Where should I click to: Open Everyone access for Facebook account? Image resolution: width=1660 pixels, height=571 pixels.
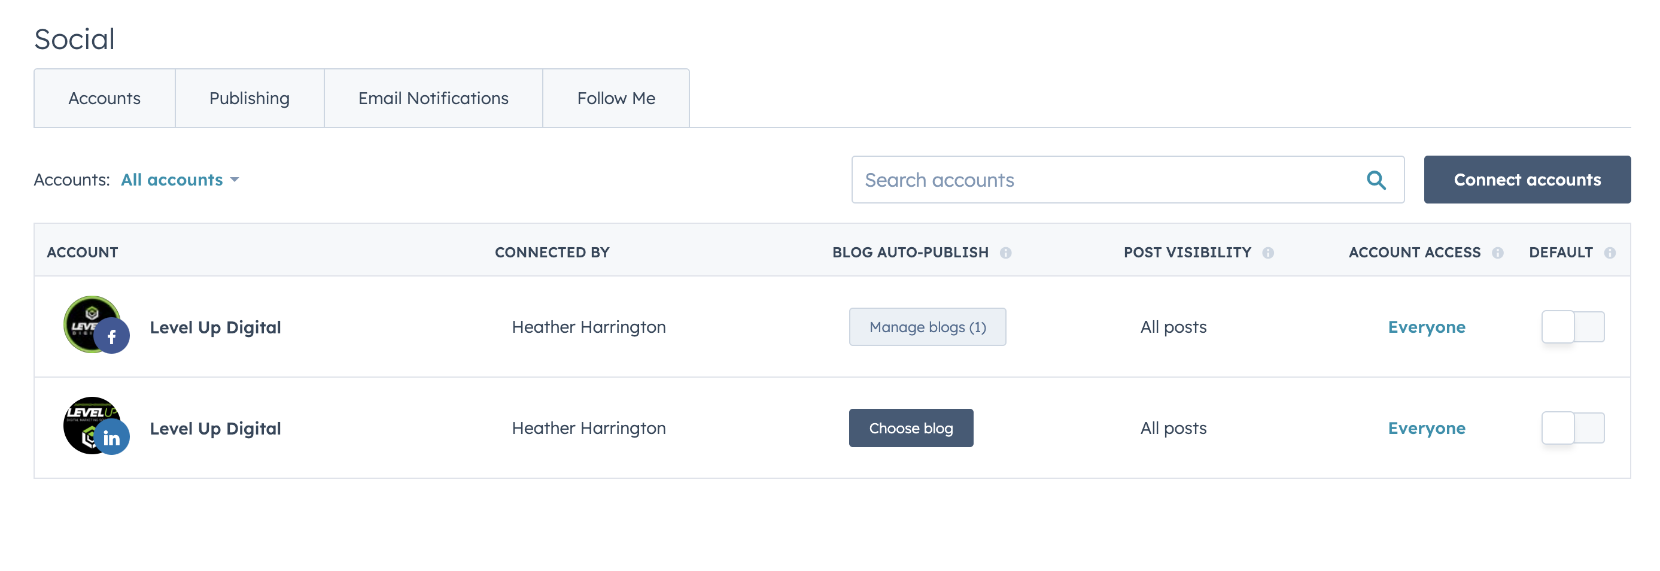(1426, 327)
